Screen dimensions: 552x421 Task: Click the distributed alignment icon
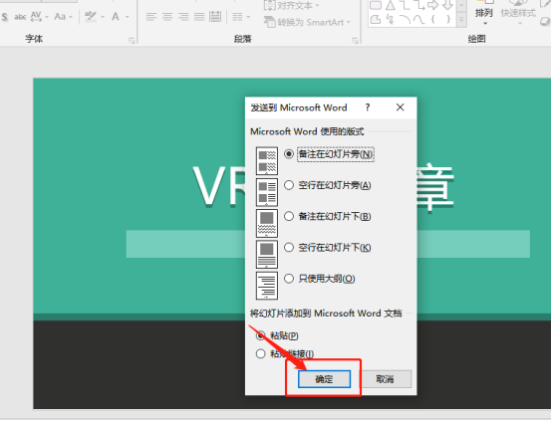[215, 17]
